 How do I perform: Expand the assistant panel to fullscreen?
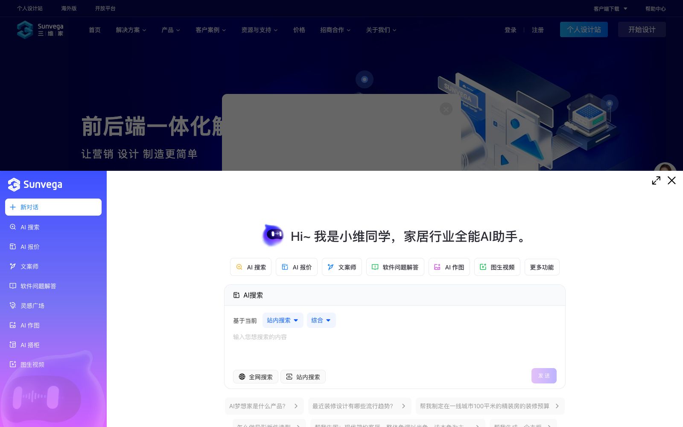(656, 181)
